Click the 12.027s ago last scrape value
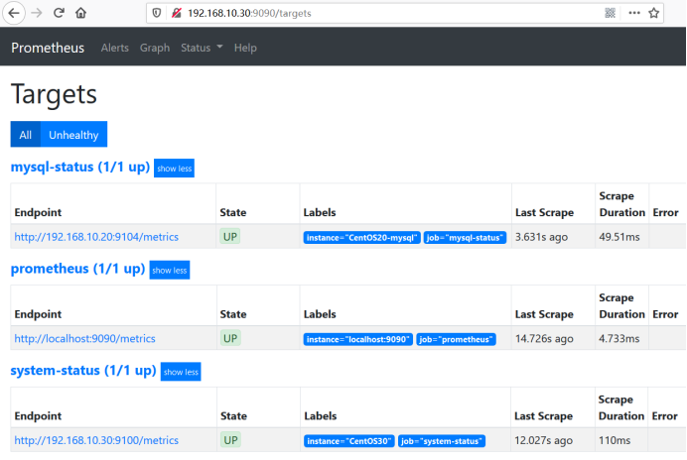 pos(543,440)
